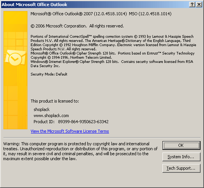Close the About Outlook dialog
The image size is (204, 188).
click(x=199, y=5)
